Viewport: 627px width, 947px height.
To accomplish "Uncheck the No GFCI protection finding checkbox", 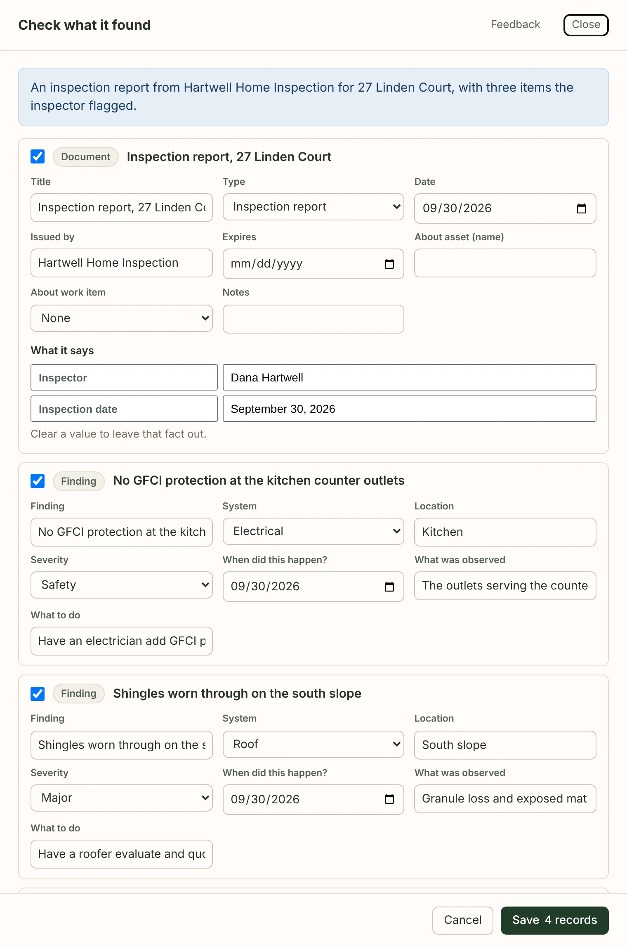I will pos(38,481).
